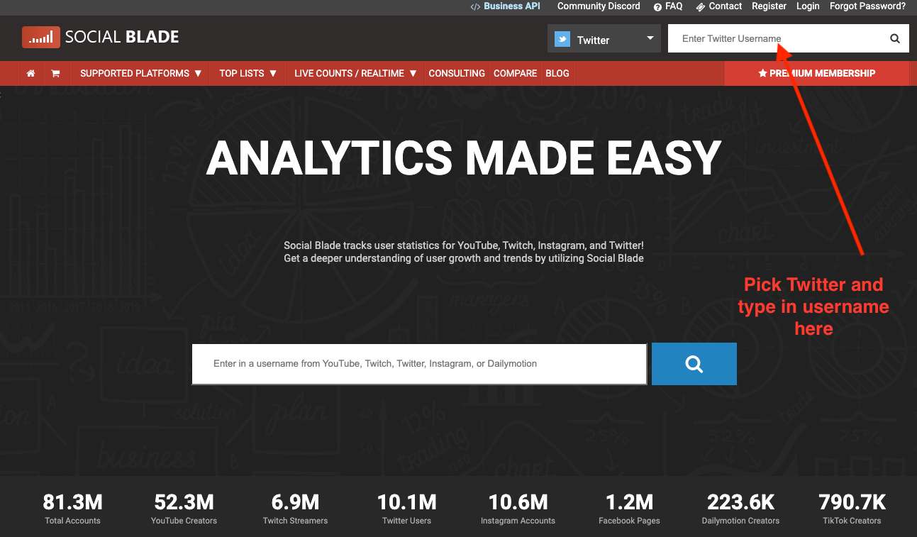The width and height of the screenshot is (917, 537).
Task: Click the Premium Membership button
Action: (x=816, y=73)
